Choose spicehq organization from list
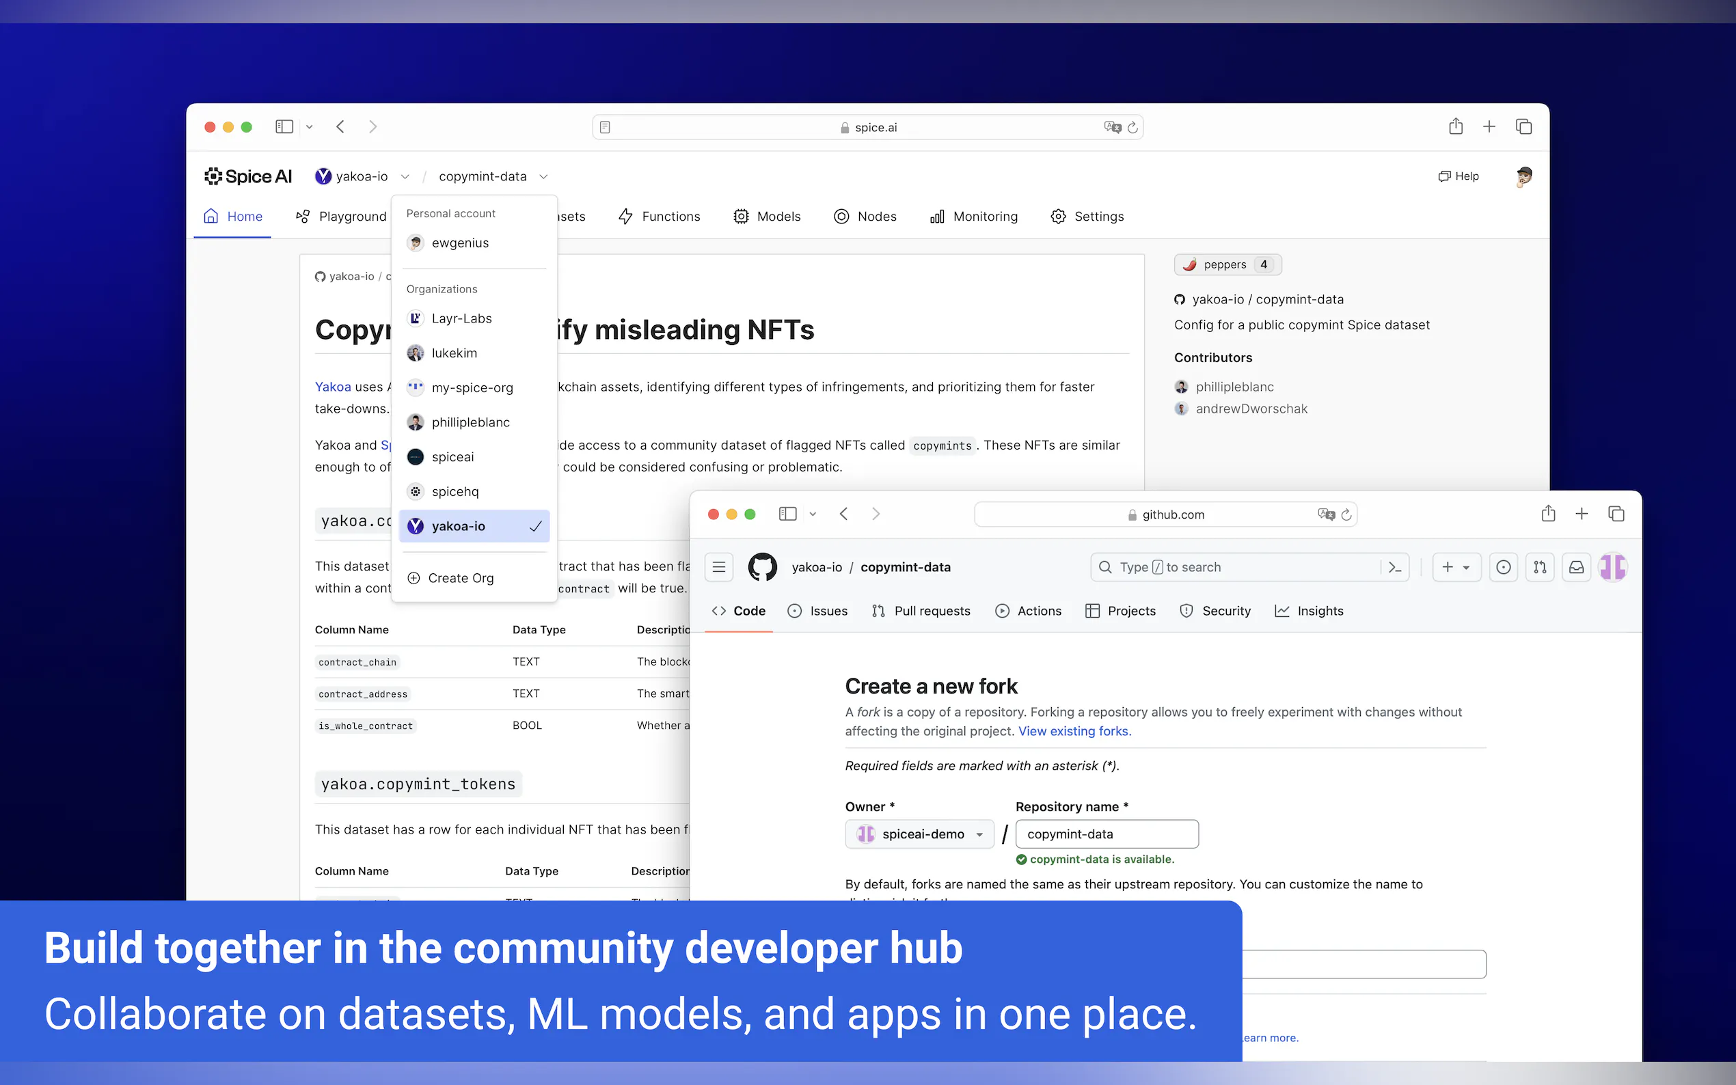Viewport: 1736px width, 1085px height. pyautogui.click(x=455, y=491)
